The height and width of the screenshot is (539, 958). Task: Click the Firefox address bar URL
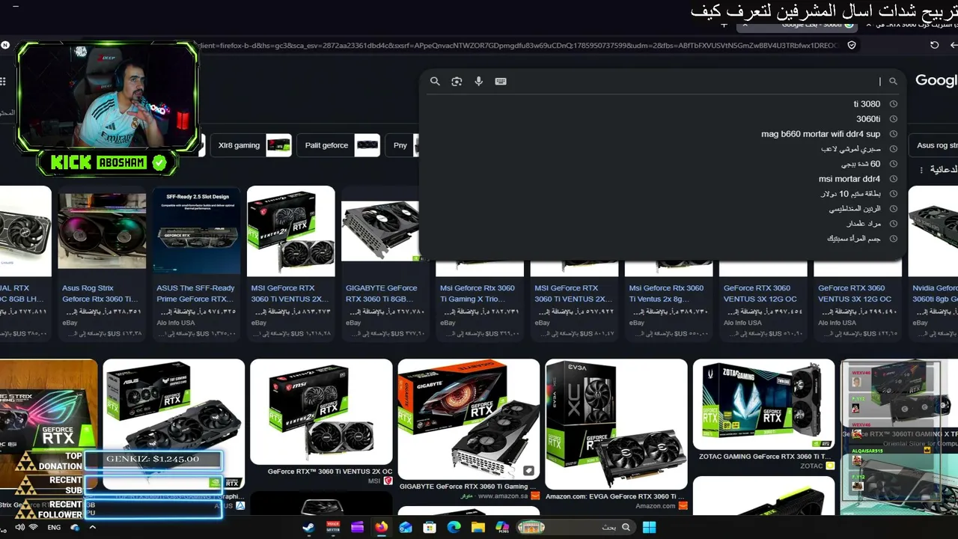tap(516, 46)
